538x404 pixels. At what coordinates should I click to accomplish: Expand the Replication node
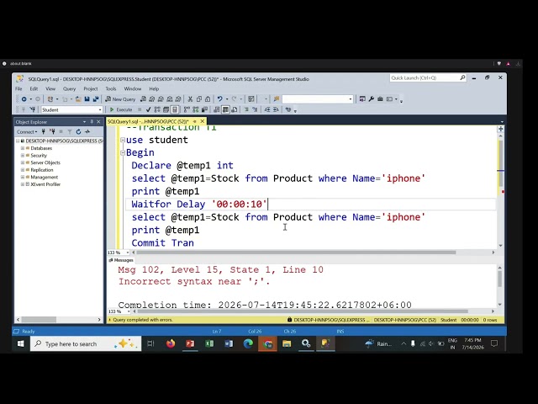click(23, 170)
